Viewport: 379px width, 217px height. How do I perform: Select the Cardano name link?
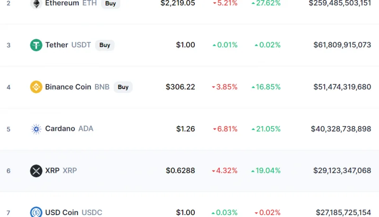[x=60, y=128]
